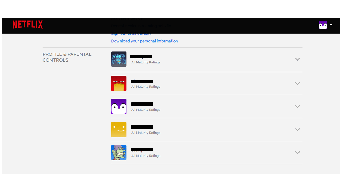Image resolution: width=342 pixels, height=192 pixels.
Task: Select the red angry-face profile avatar
Action: click(119, 83)
